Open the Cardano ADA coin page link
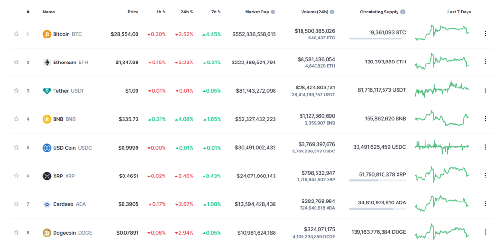 click(x=64, y=204)
